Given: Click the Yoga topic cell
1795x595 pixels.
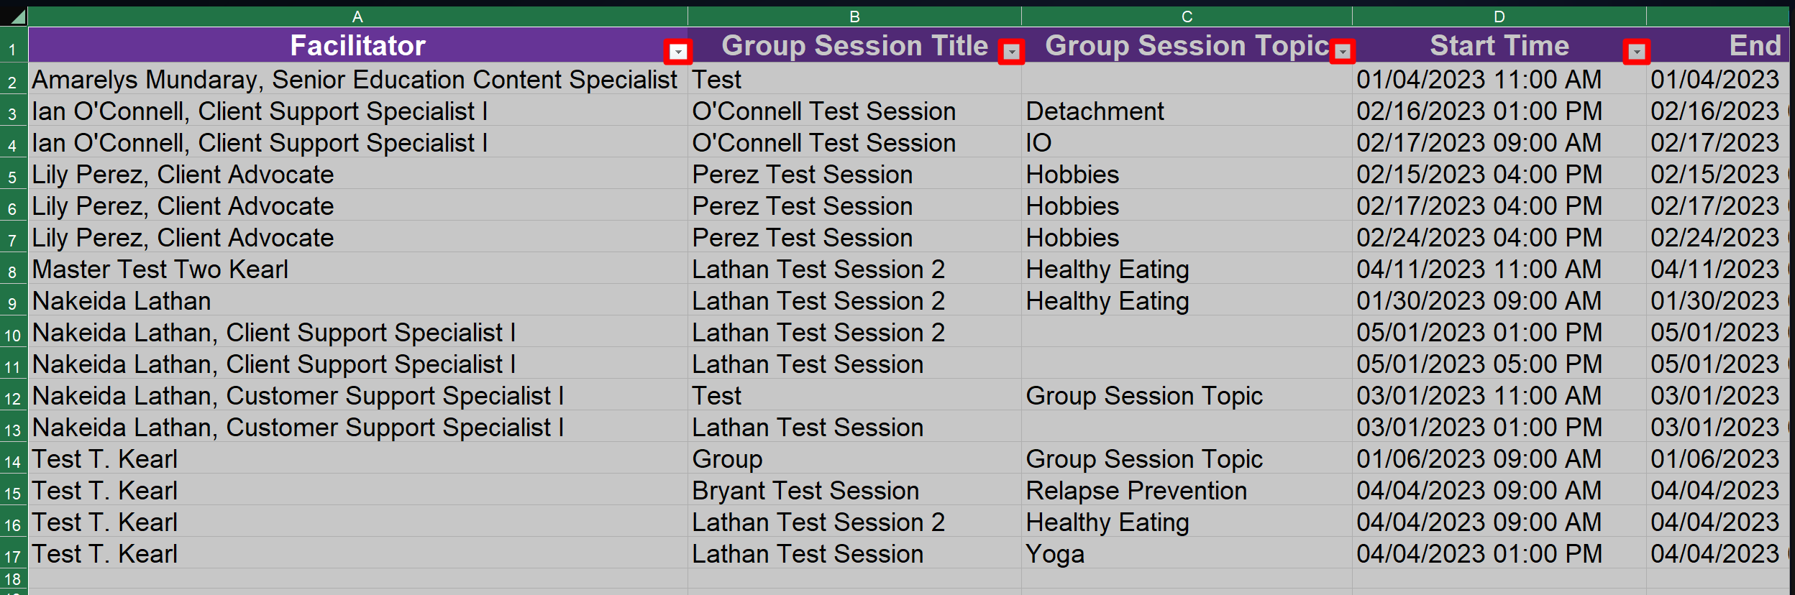Looking at the screenshot, I should (1055, 554).
